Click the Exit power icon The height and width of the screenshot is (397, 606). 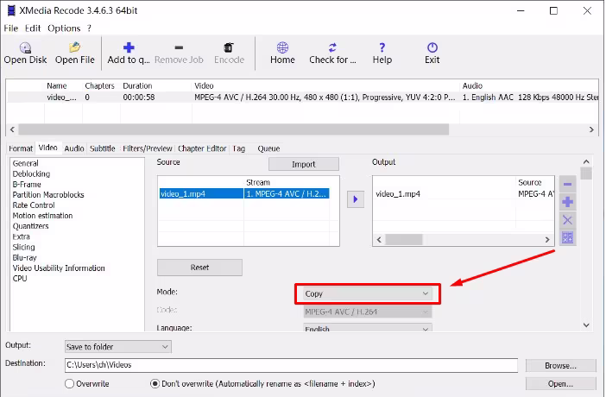432,47
